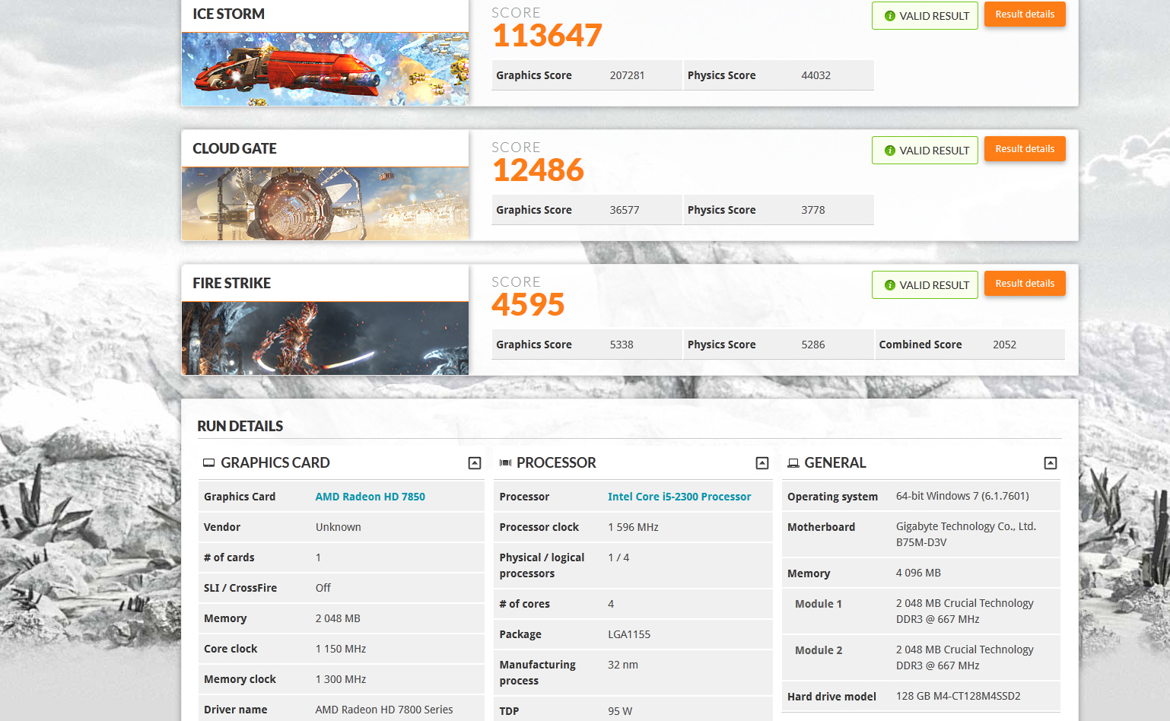
Task: Open Result details for Fire Strike
Action: tap(1024, 284)
